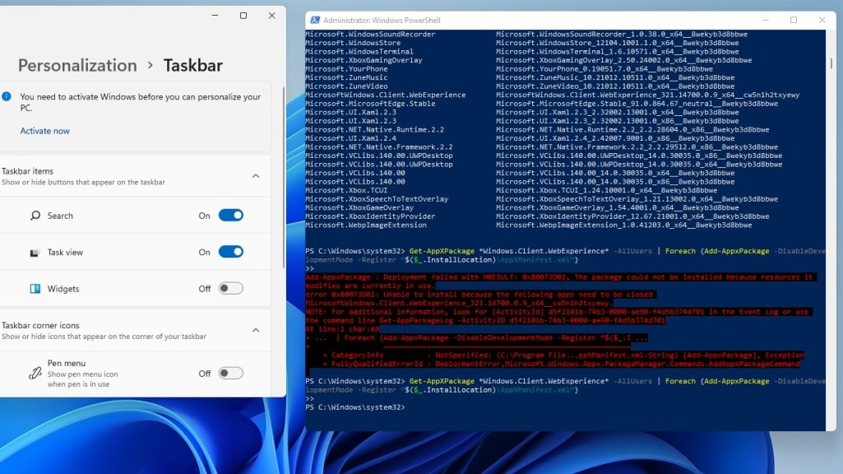Maximize the PowerShell window
The image size is (843, 474).
(794, 20)
